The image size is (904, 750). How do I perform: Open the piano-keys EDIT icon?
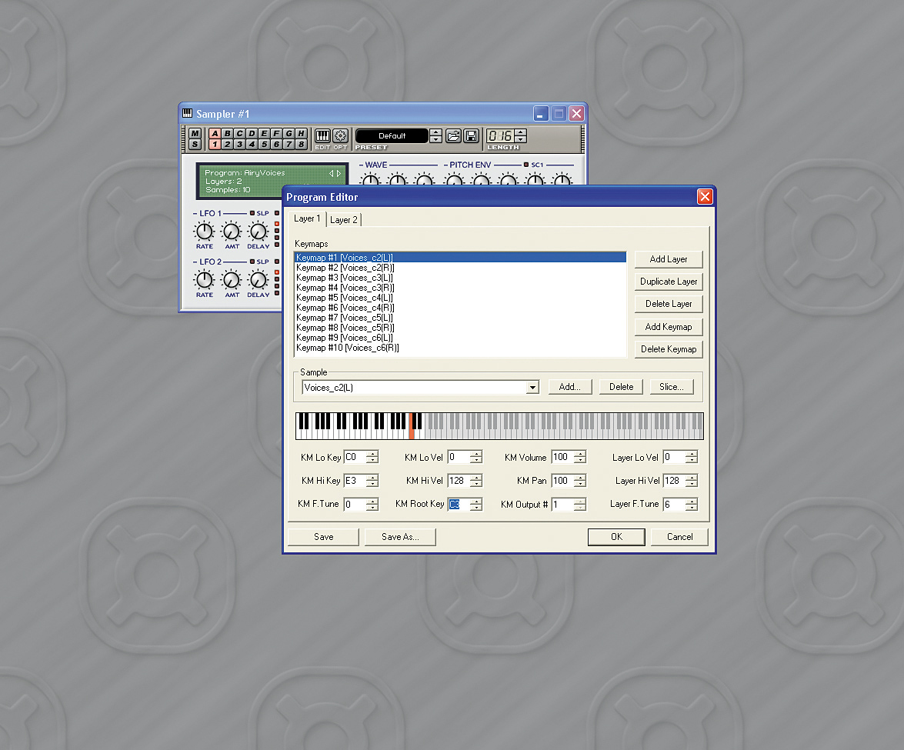click(322, 136)
